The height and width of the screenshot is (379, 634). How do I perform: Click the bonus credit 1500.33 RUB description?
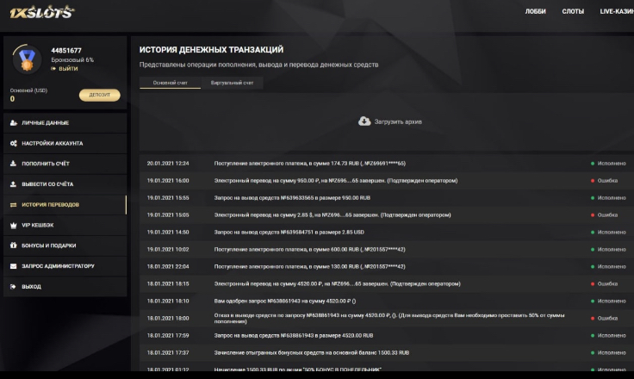pos(312,352)
